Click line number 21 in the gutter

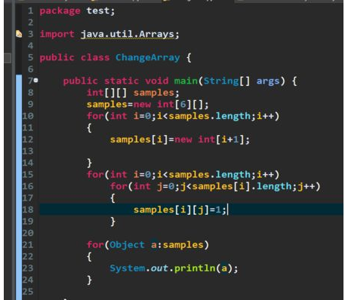tap(28, 245)
